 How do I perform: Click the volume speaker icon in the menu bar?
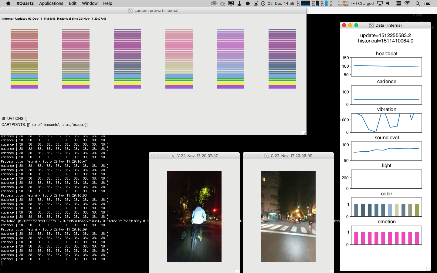[387, 3]
